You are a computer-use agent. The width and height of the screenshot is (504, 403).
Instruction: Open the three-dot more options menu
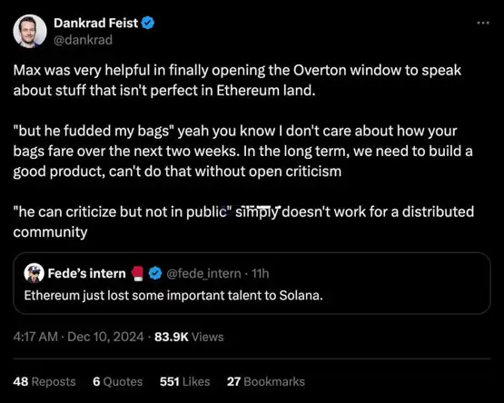point(483,23)
